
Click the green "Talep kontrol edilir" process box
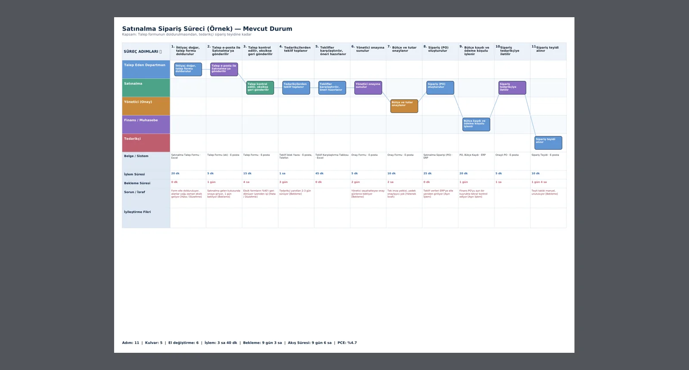click(x=260, y=88)
